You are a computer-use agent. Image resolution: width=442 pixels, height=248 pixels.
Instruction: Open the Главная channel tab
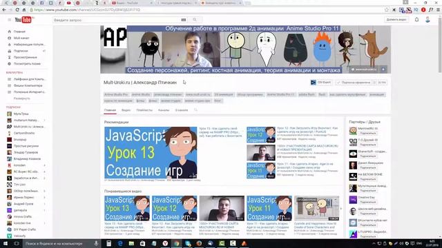[110, 110]
